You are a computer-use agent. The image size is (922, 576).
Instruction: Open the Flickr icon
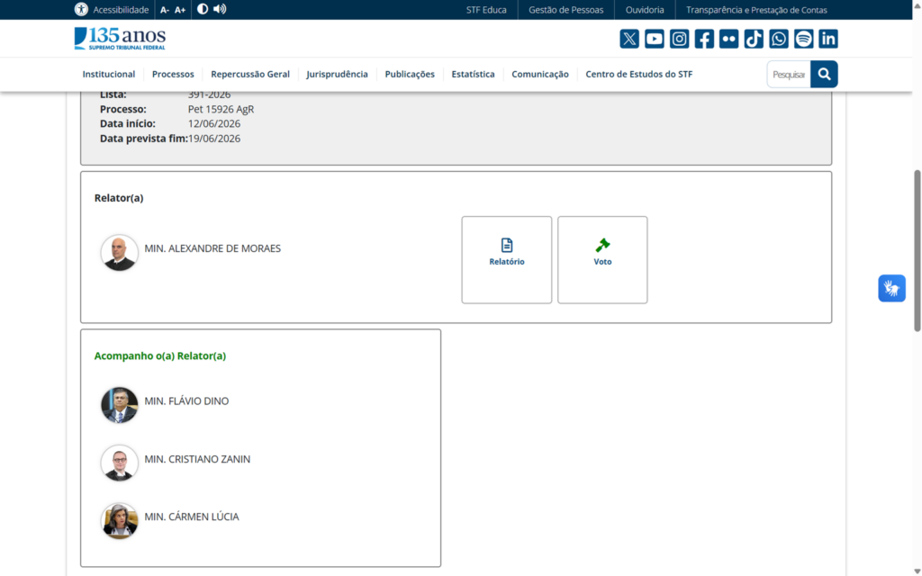tap(728, 39)
